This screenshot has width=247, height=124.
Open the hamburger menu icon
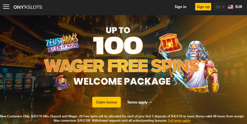[x=6, y=7]
